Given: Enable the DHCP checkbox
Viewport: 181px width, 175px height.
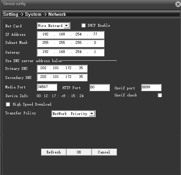Looking at the screenshot, I should tap(83, 25).
